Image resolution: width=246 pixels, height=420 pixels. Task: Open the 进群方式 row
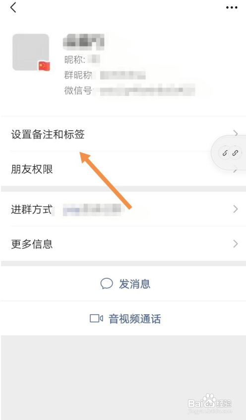click(123, 209)
